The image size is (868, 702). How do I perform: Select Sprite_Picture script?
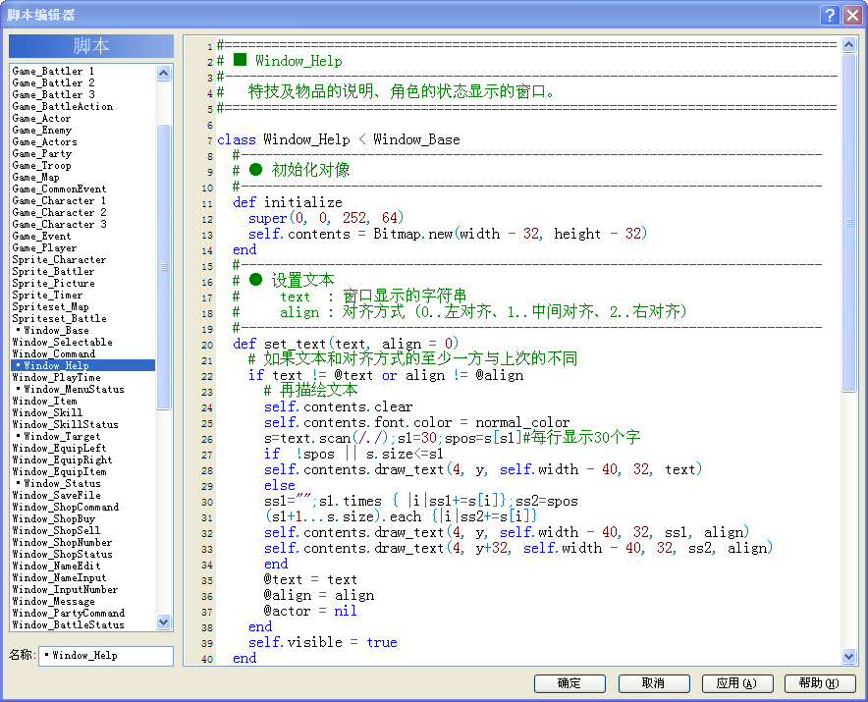coord(83,283)
